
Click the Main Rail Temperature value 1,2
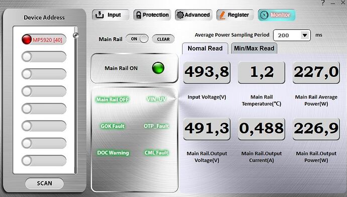click(262, 72)
